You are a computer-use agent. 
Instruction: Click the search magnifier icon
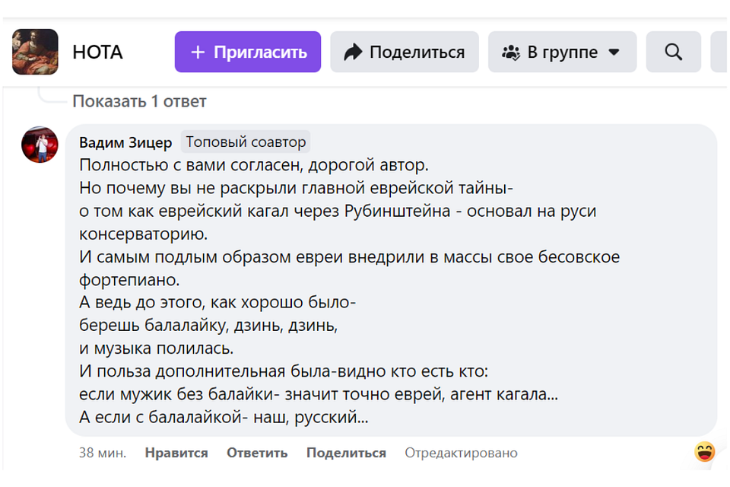[x=673, y=52]
